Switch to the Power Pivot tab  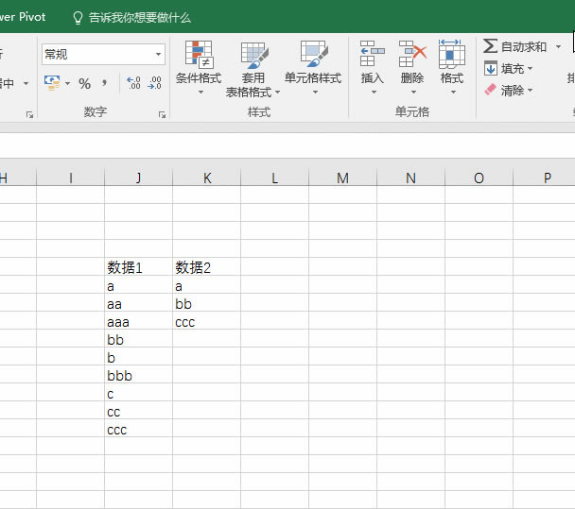click(23, 17)
